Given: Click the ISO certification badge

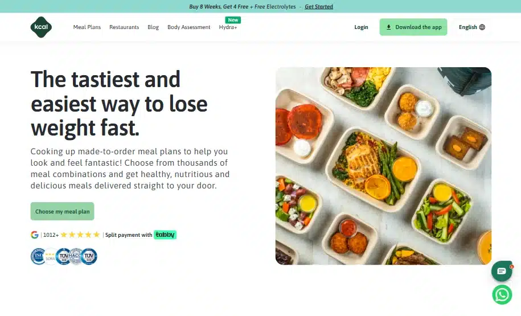Looking at the screenshot, I should (x=38, y=256).
